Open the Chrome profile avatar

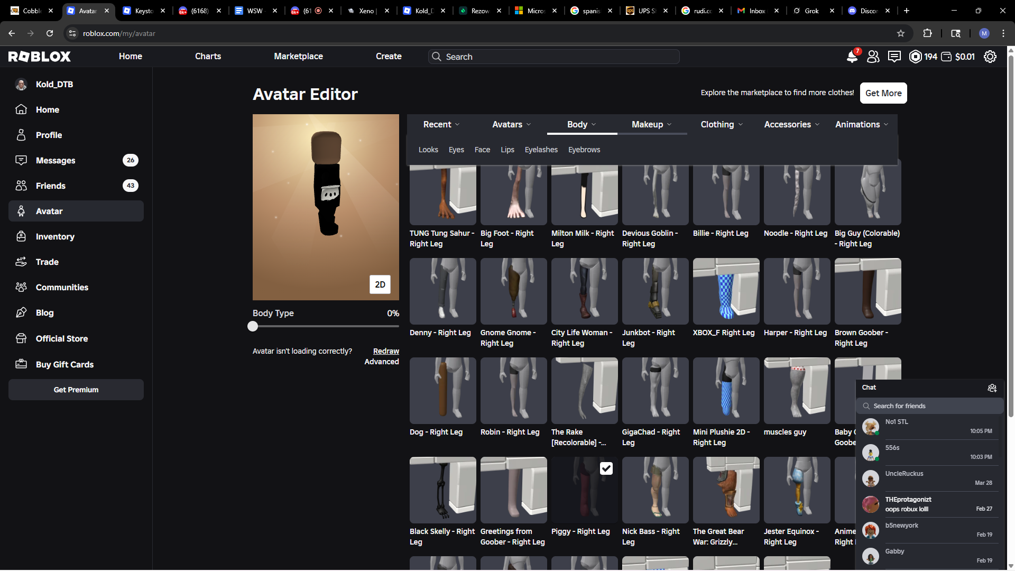coord(984,33)
